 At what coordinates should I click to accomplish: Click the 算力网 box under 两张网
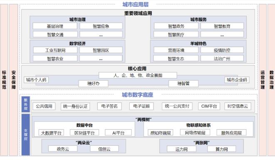pos(222,149)
